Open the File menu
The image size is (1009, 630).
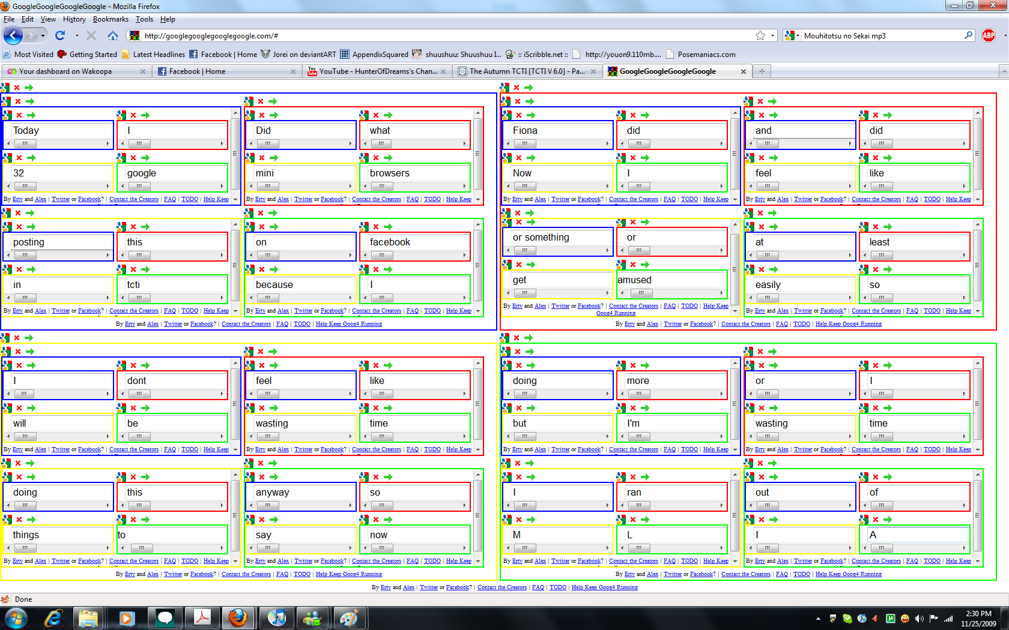point(9,19)
